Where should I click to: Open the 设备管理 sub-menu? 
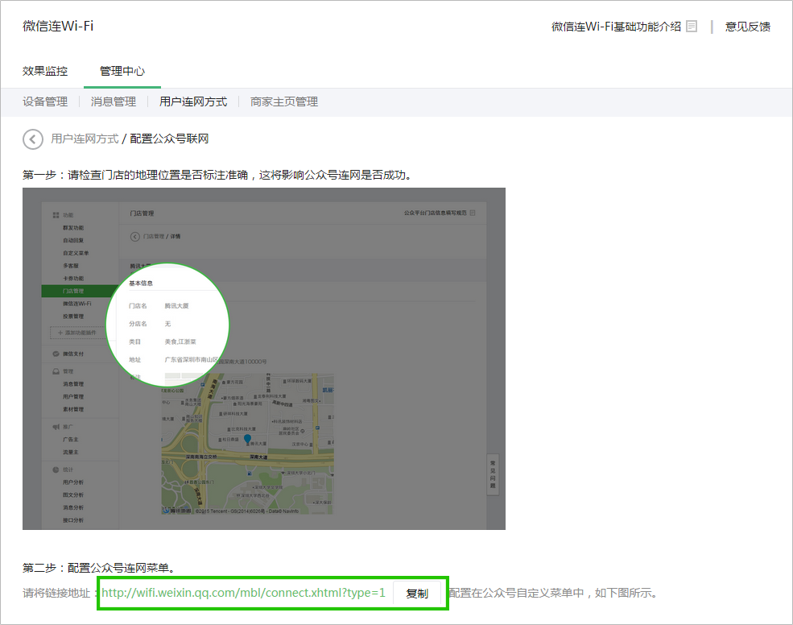click(45, 101)
